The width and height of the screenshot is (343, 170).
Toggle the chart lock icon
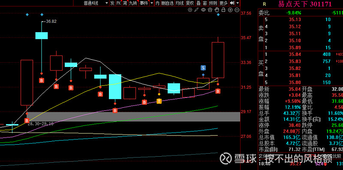[223, 9]
